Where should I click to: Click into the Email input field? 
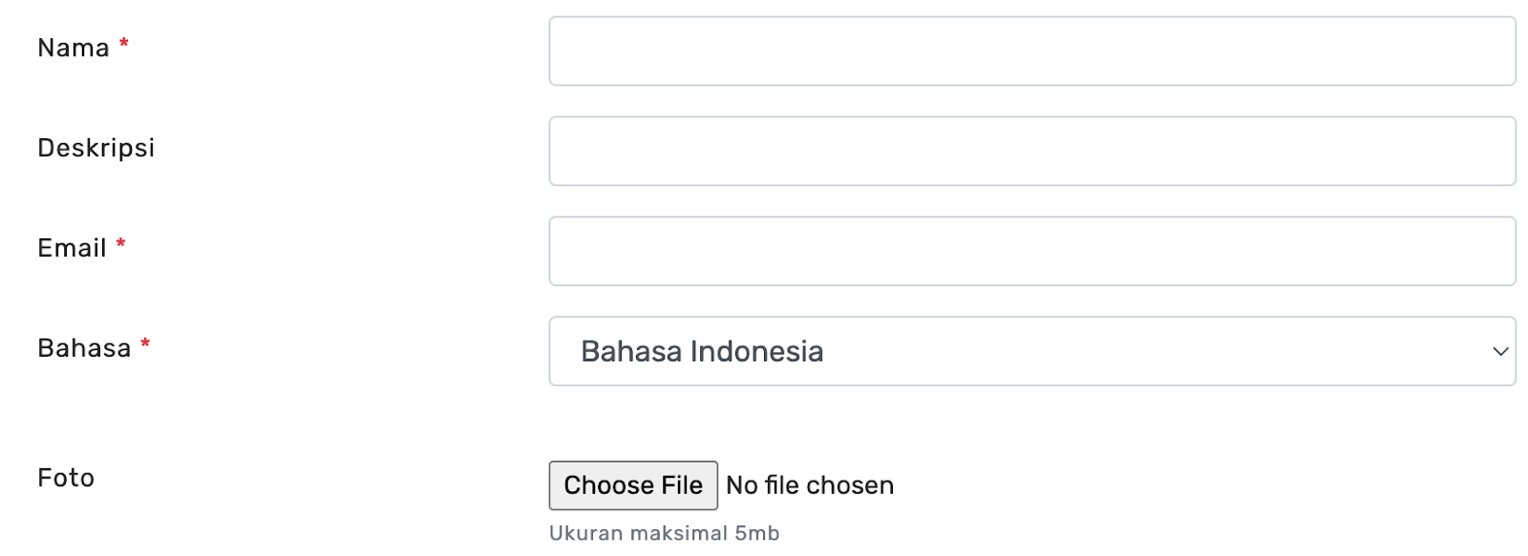[1031, 252]
